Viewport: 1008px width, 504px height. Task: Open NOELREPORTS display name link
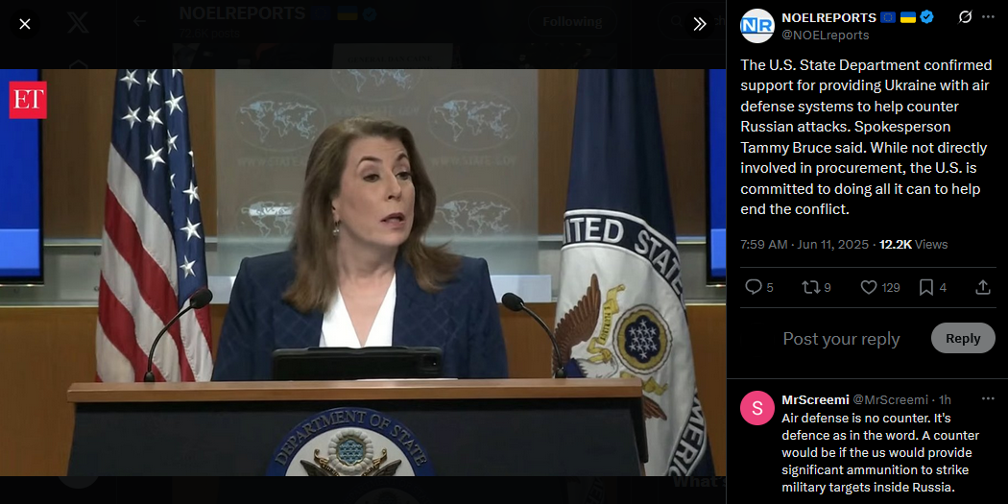[x=828, y=17]
